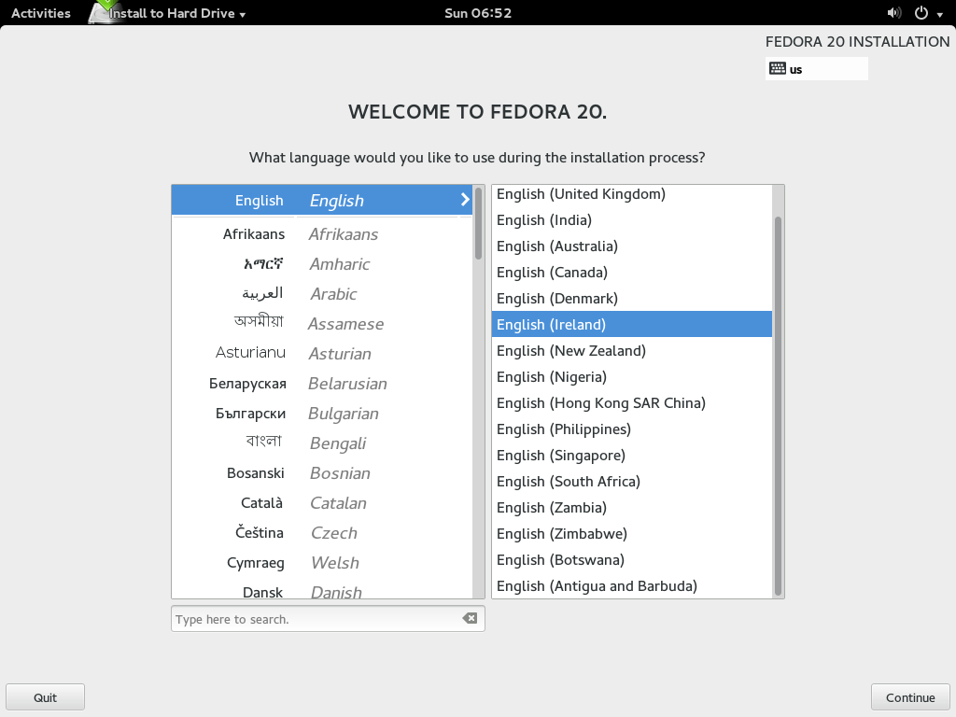Click the Quit button
The image size is (956, 717).
(x=45, y=697)
